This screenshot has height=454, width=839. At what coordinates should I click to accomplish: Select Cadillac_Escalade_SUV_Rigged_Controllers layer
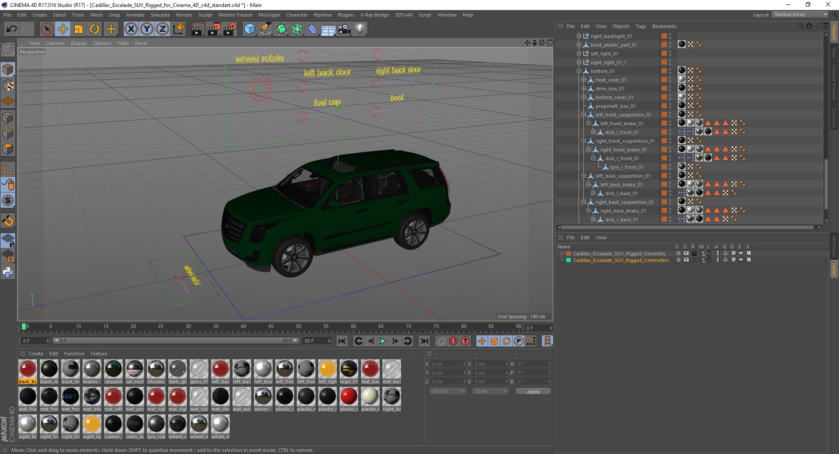pyautogui.click(x=621, y=260)
